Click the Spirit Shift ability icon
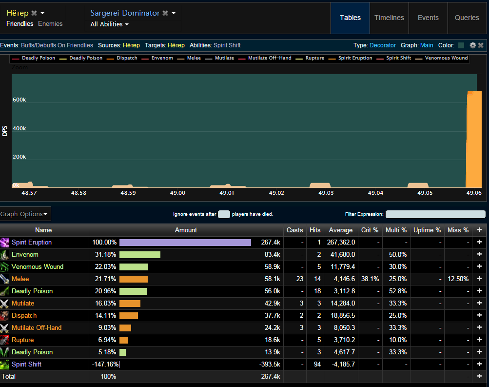Screen dimensions: 489x387 coord(5,364)
